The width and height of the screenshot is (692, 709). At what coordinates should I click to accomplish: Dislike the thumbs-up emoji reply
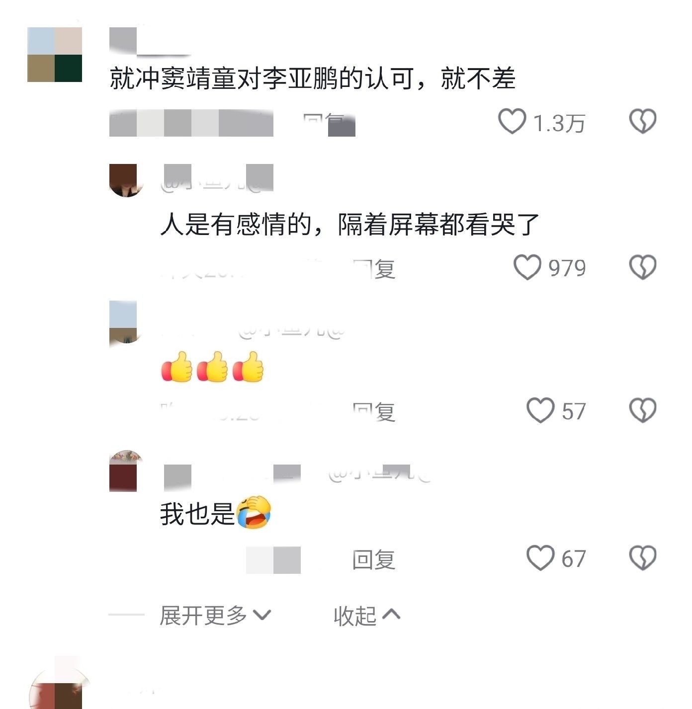(643, 410)
